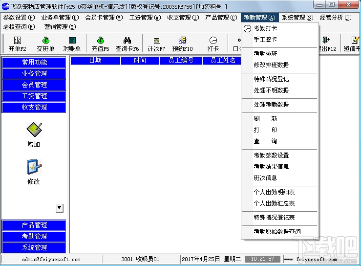Click the 系统管理 sidebar button
361x266 pixels.
click(x=34, y=247)
